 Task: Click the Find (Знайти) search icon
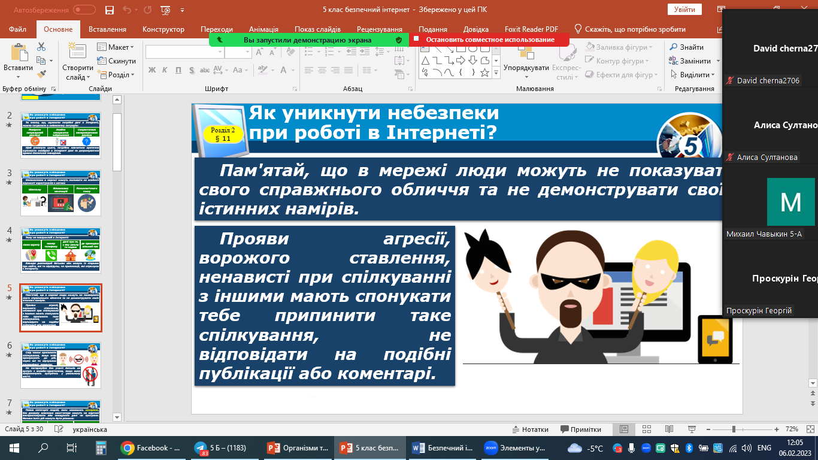[674, 47]
